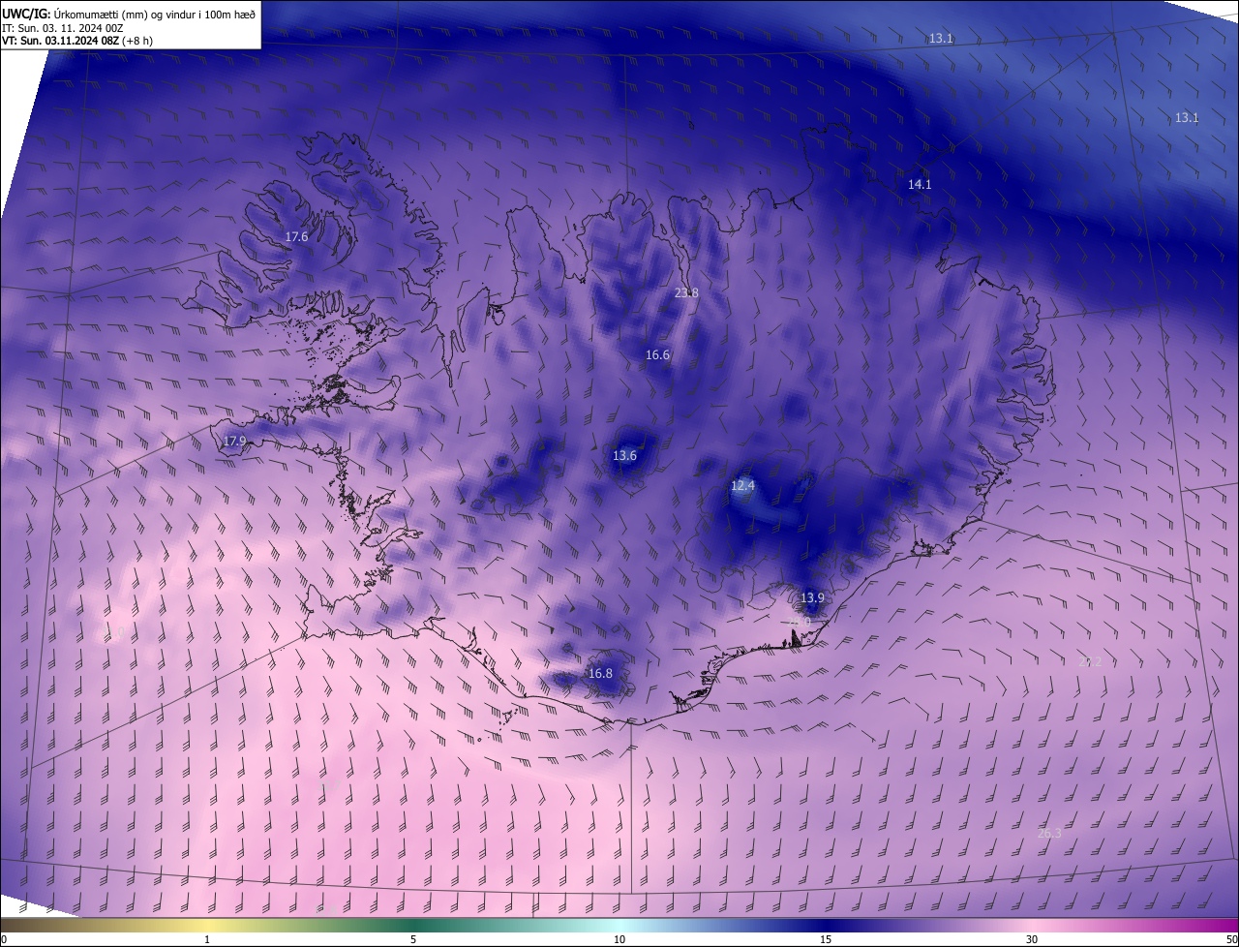Click the '(+8 h)' forecast offset text
The width and height of the screenshot is (1239, 947).
click(136, 41)
